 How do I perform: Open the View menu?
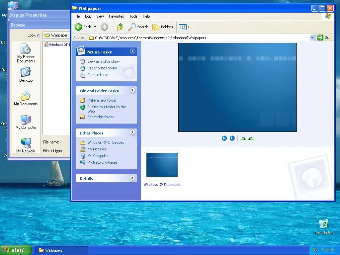click(100, 16)
